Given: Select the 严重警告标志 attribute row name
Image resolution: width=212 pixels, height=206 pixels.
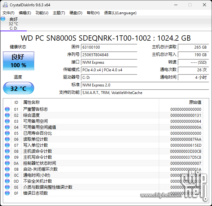Looking at the screenshot, I should pyautogui.click(x=36, y=109).
